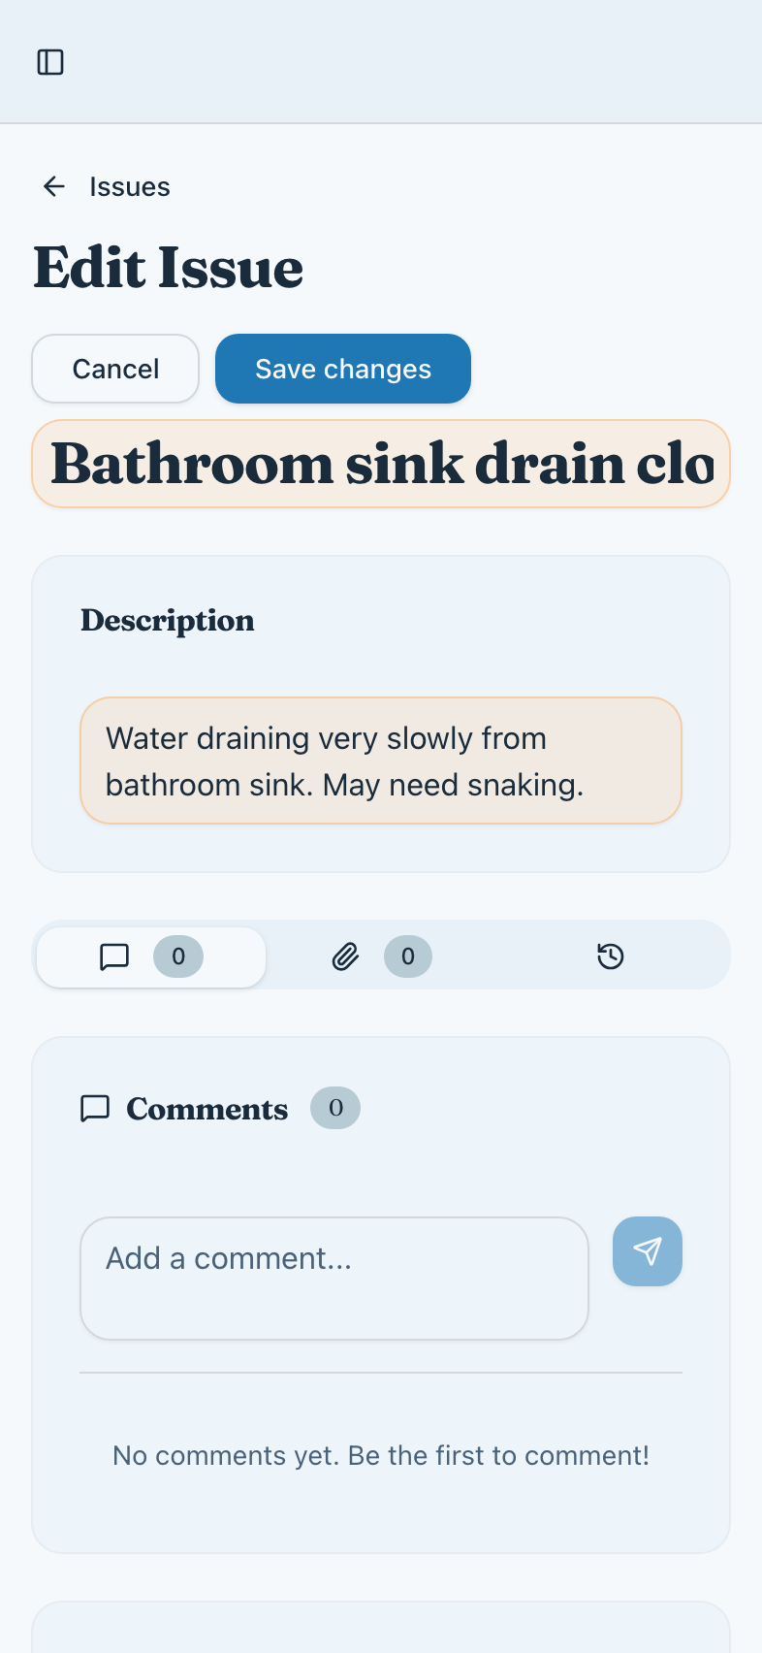This screenshot has width=762, height=1653.
Task: Click the Save changes button
Action: [342, 369]
